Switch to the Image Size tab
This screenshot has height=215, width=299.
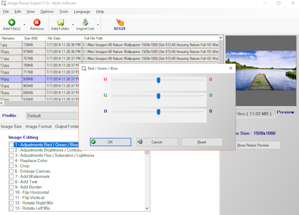[x=11, y=127]
